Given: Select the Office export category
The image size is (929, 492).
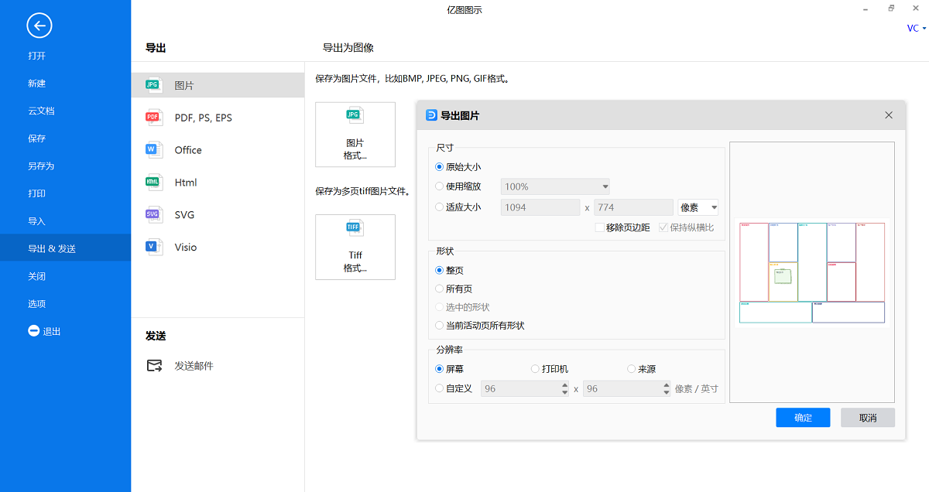Looking at the screenshot, I should coord(218,150).
